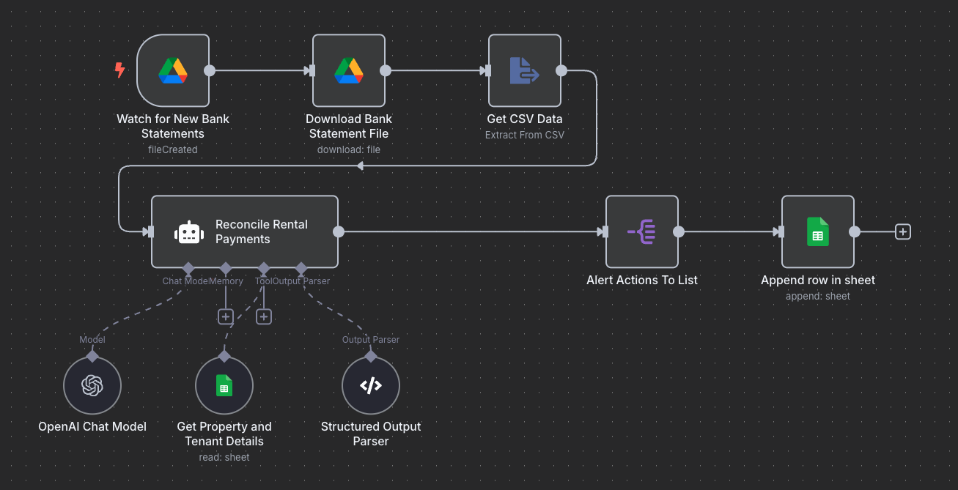Click output connector of Get CSV Data node
Image resolution: width=958 pixels, height=490 pixels.
tap(561, 70)
